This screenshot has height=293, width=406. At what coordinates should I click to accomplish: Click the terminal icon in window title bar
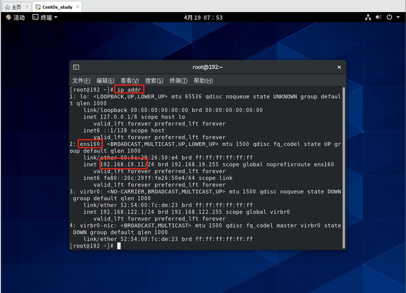[76, 67]
